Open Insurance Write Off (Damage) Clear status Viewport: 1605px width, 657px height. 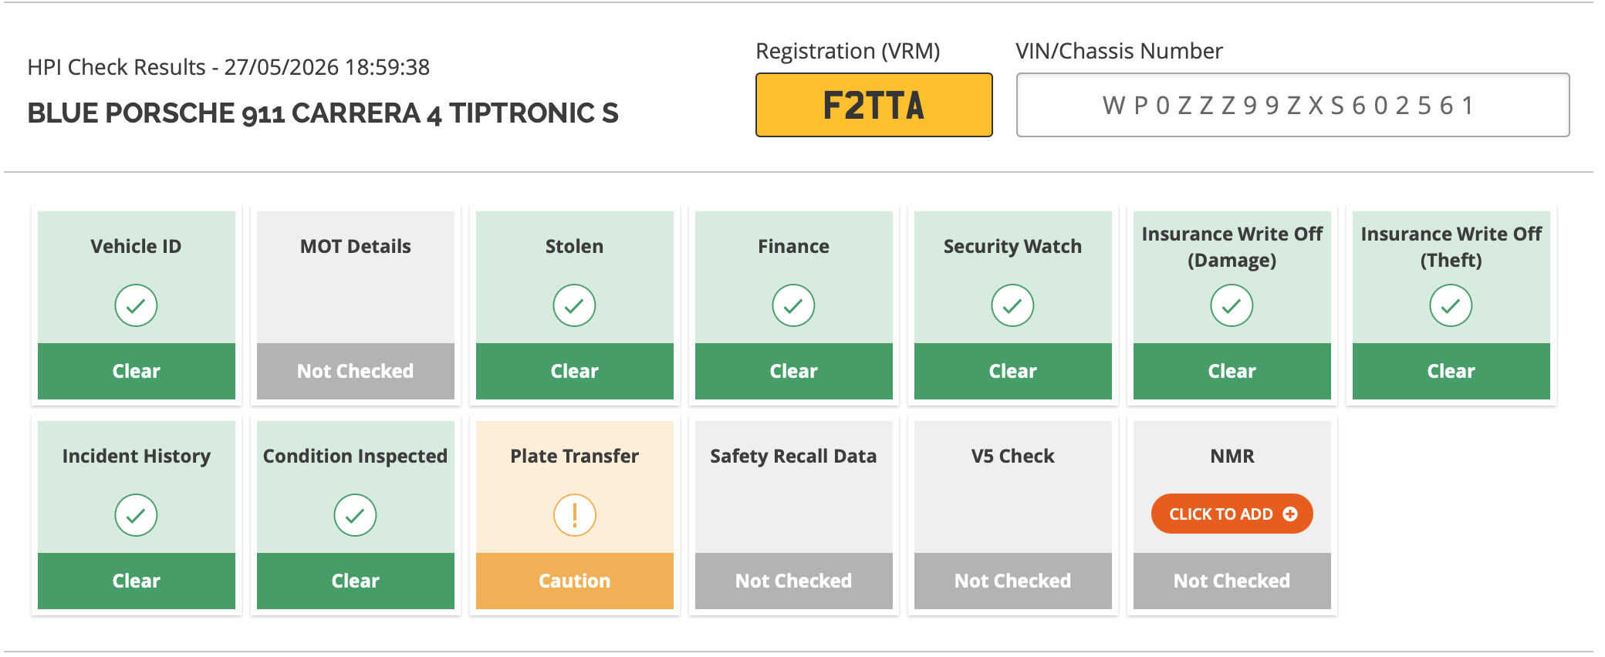(x=1232, y=371)
